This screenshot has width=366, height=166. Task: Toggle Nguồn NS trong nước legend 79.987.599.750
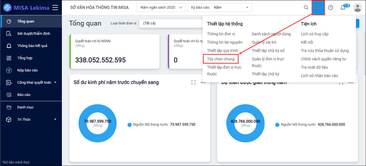161,125
